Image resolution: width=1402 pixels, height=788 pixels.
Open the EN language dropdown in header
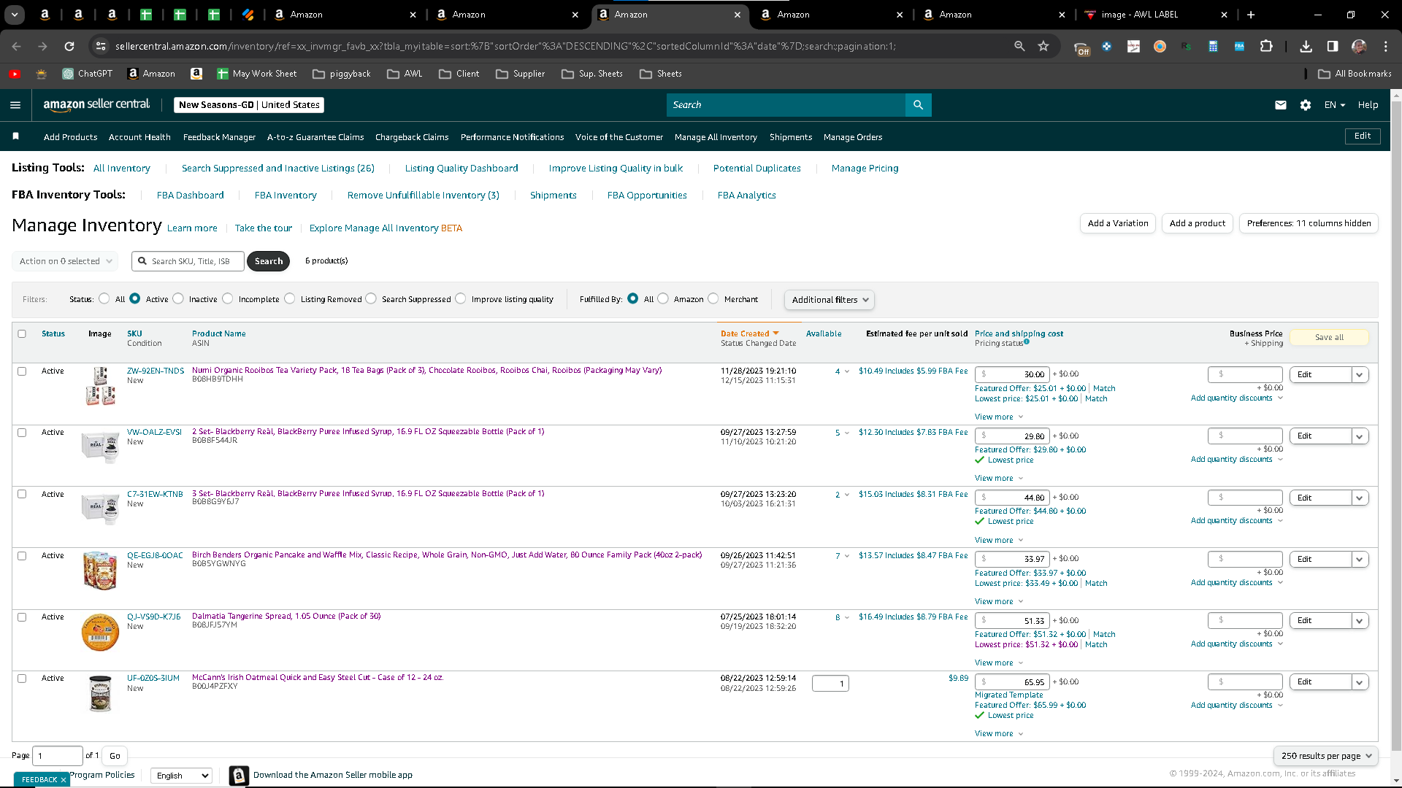pyautogui.click(x=1334, y=105)
